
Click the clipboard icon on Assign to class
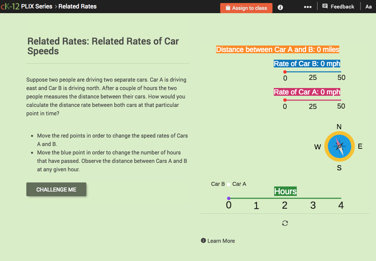(227, 8)
